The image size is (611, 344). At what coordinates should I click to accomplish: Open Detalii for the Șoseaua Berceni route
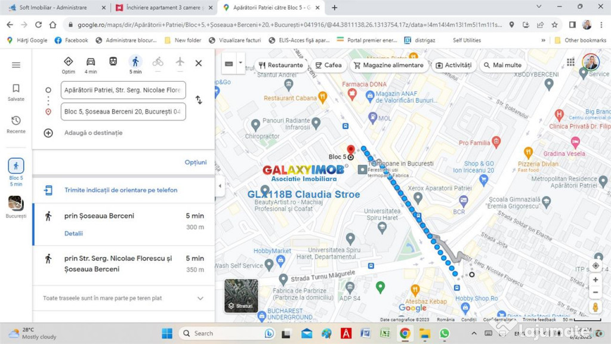pyautogui.click(x=73, y=234)
